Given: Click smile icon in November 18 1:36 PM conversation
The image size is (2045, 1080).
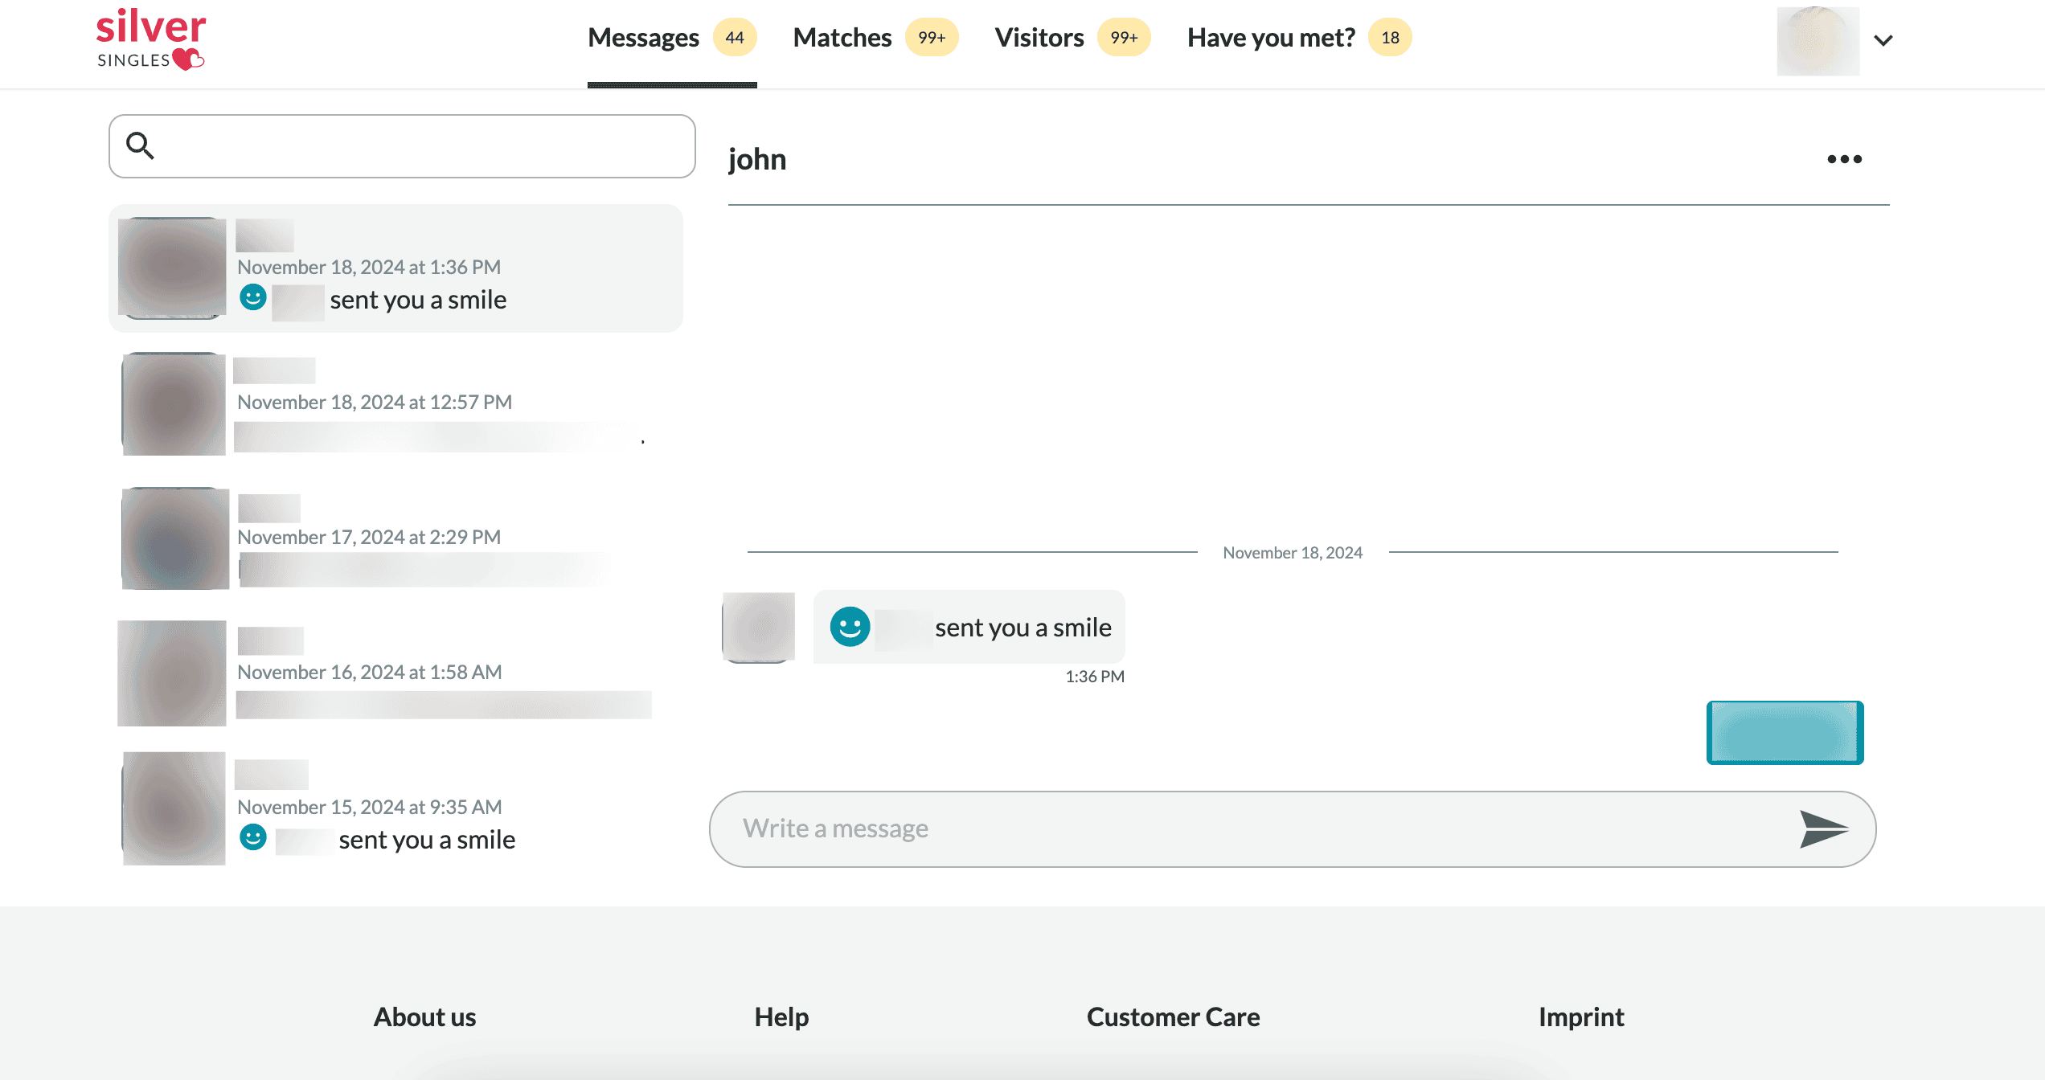Looking at the screenshot, I should click(x=253, y=298).
